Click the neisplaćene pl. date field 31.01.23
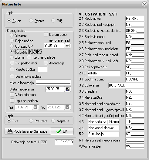The height and width of the screenshot is (160, 149). point(54,46)
